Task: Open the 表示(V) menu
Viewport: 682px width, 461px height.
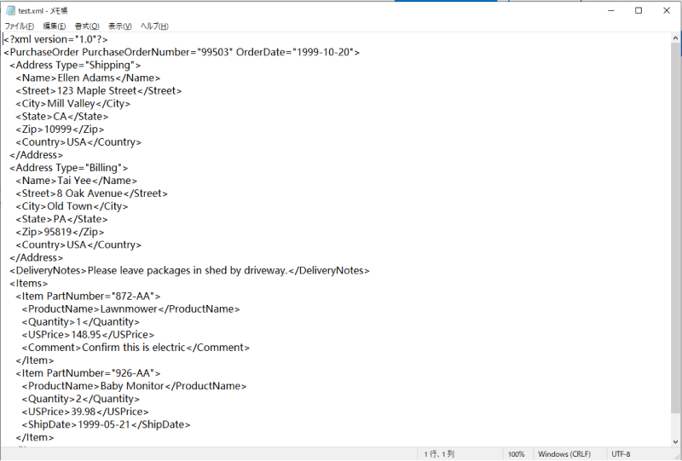Action: pyautogui.click(x=119, y=26)
